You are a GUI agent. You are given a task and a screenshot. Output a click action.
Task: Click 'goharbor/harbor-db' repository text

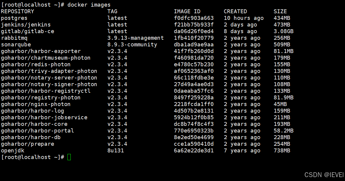click(31, 137)
